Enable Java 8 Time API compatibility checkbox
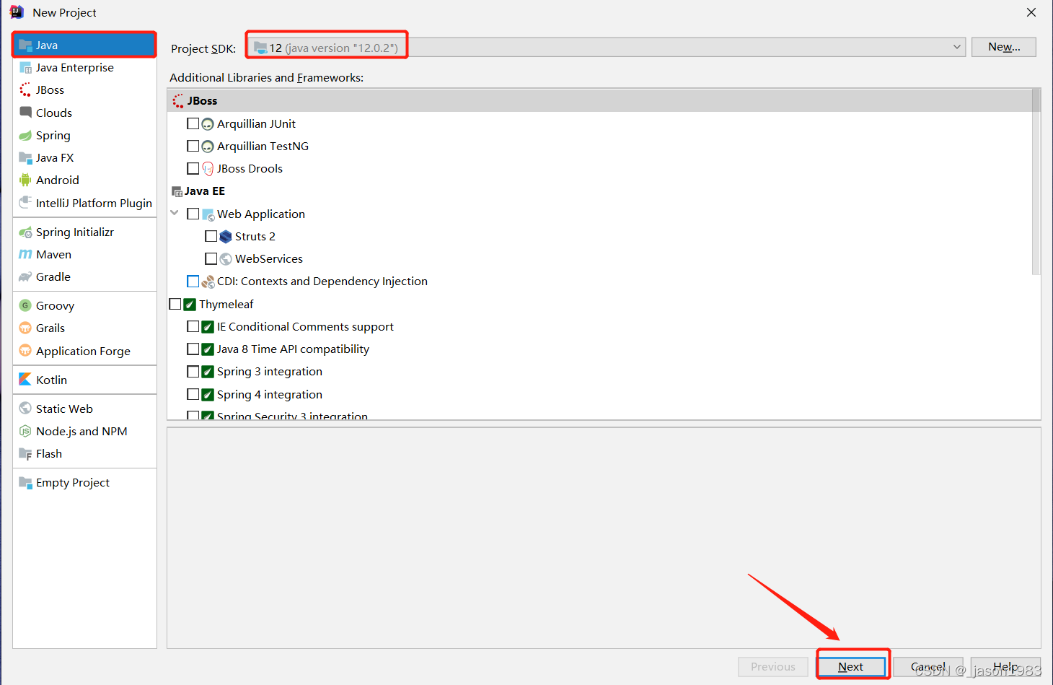This screenshot has width=1053, height=685. [x=193, y=349]
